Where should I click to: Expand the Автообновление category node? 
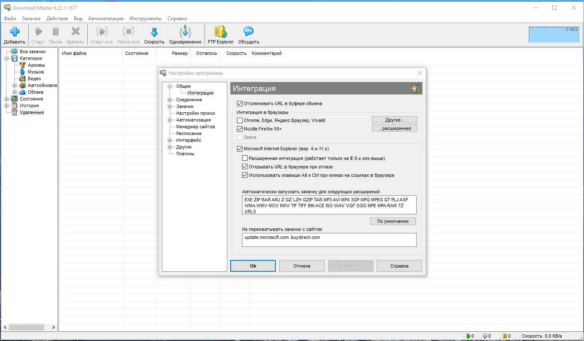(x=15, y=85)
